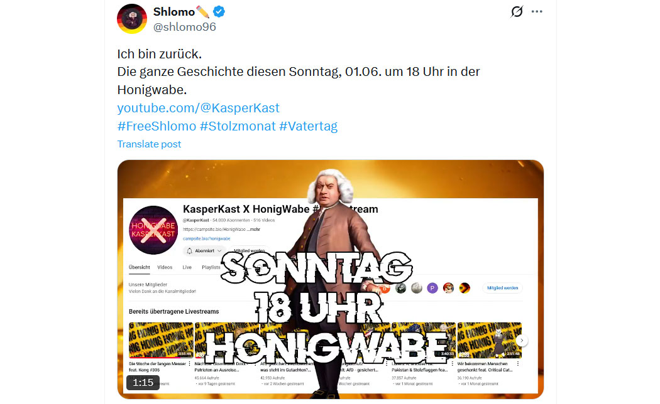Open the Playlists tab
Viewport: 660px width, 404px height.
point(211,267)
